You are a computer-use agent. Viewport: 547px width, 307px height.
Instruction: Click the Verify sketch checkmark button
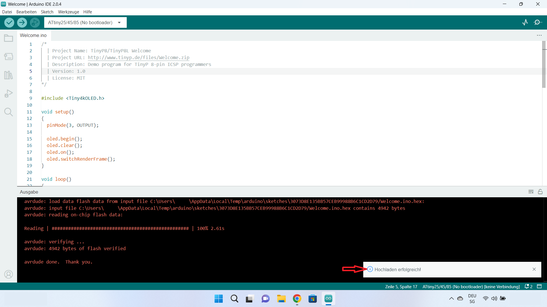(x=9, y=22)
